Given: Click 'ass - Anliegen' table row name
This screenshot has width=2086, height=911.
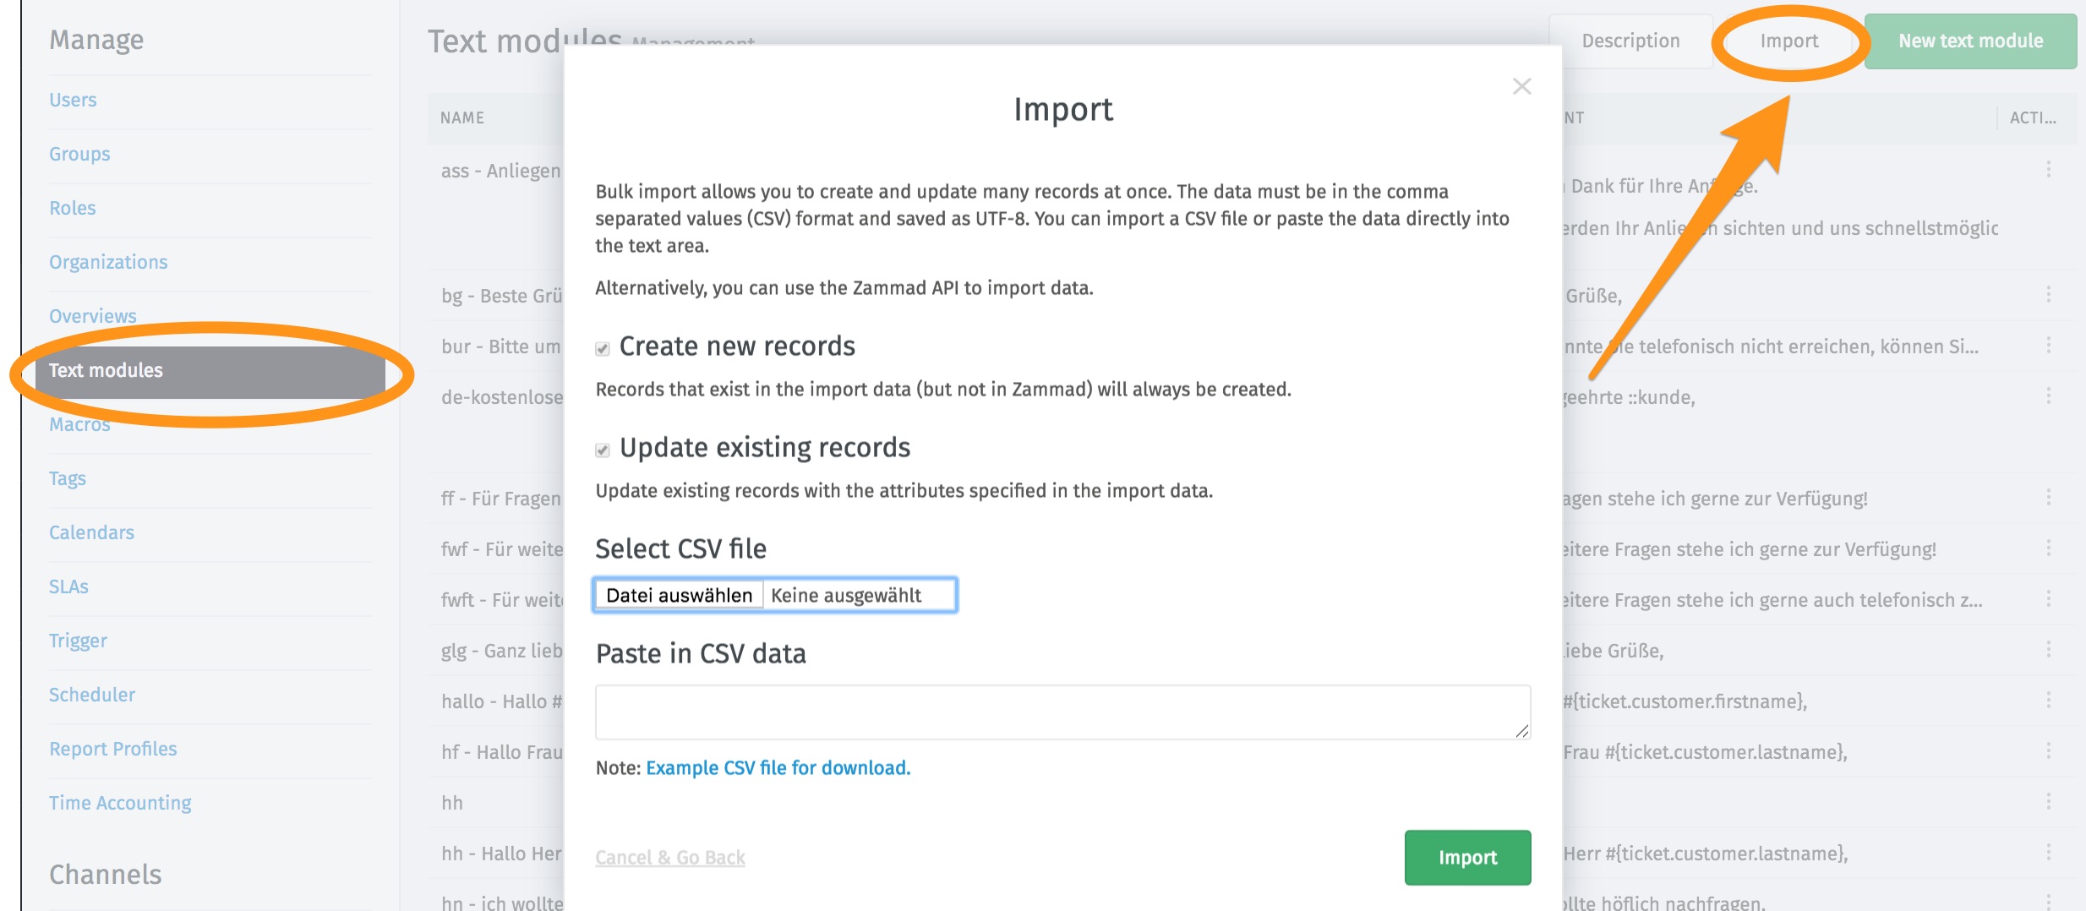Looking at the screenshot, I should (x=501, y=171).
